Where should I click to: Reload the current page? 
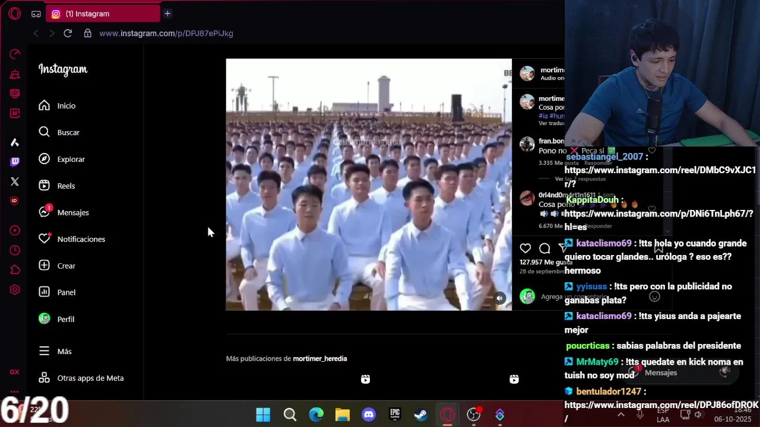(68, 33)
